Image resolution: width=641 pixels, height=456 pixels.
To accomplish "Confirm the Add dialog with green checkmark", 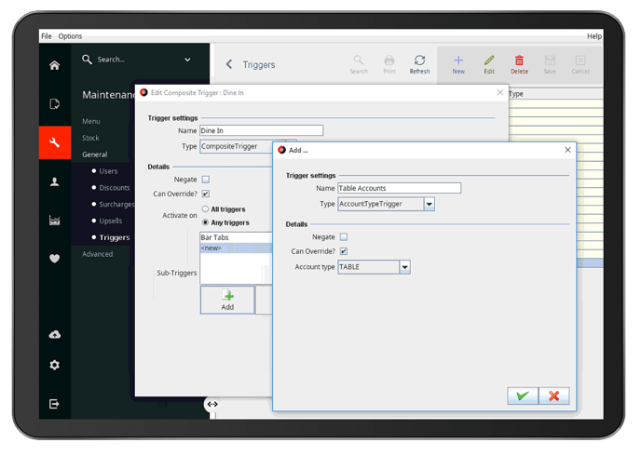I will tap(522, 396).
